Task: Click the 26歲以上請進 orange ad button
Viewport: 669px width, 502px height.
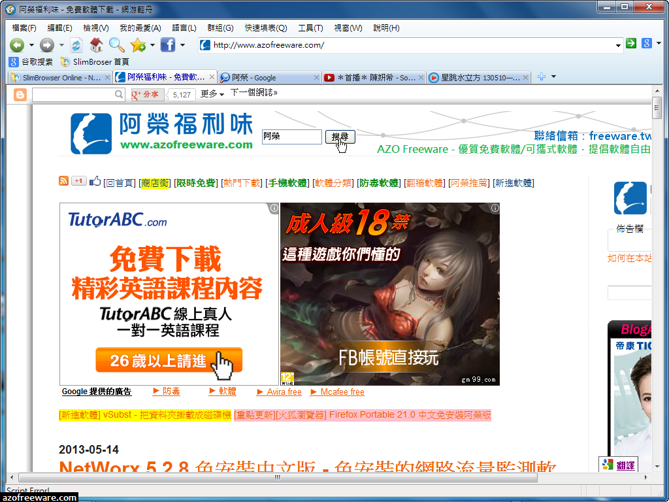Action: [169, 361]
